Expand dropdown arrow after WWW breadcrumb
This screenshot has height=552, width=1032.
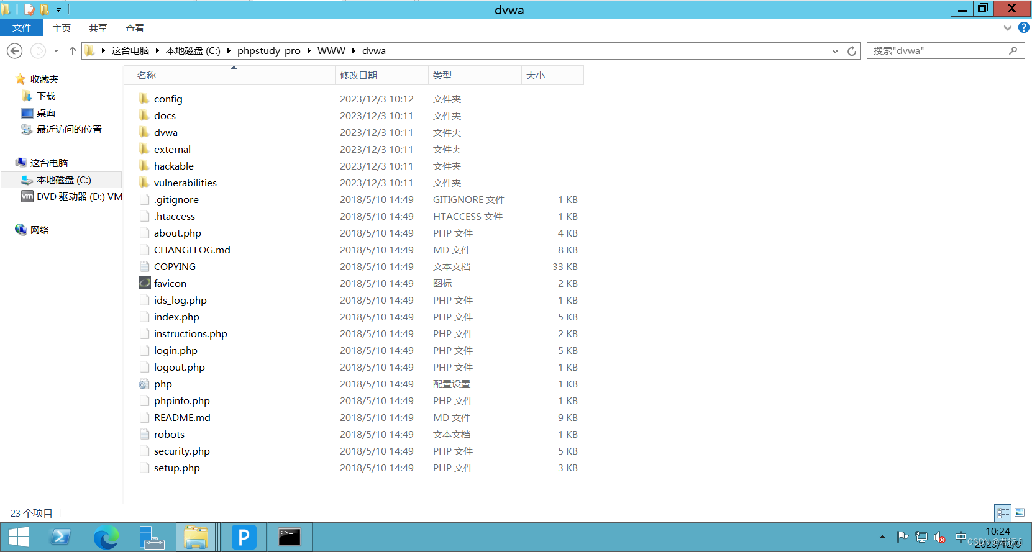pyautogui.click(x=354, y=51)
